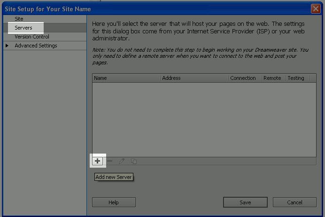Viewport: 325px width, 217px height.
Task: Click the Testing column header
Action: [296, 78]
